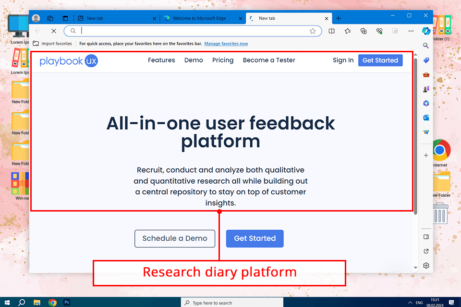Open Become a Tester page
The height and width of the screenshot is (307, 461).
pyautogui.click(x=269, y=60)
